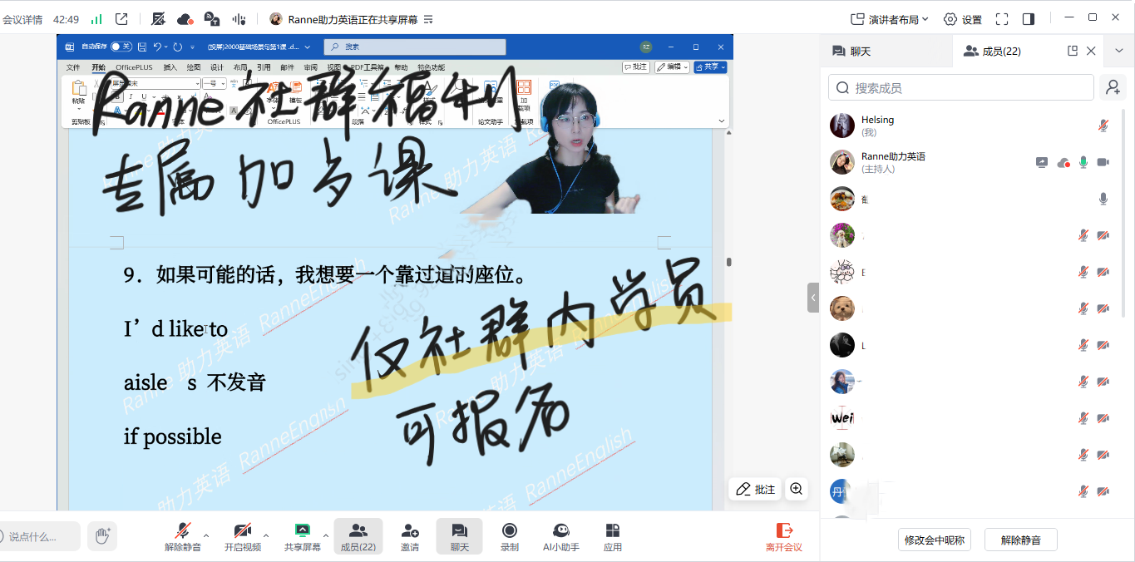
Task: Open the 应用 apps panel
Action: click(x=613, y=536)
